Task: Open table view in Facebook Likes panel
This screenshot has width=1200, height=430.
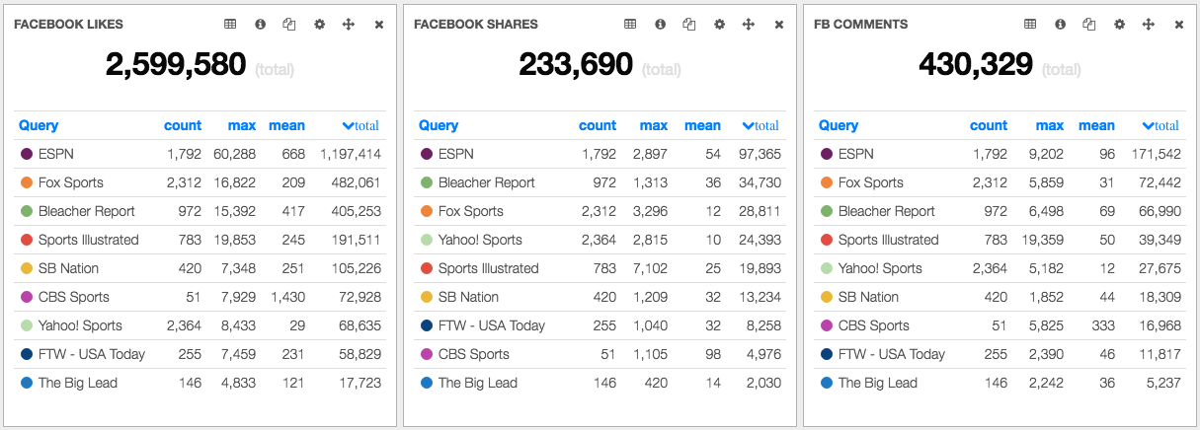Action: pos(230,25)
